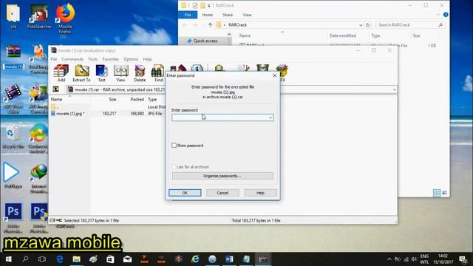
Task: Switch to the Explorer Share tab
Action: point(228,15)
